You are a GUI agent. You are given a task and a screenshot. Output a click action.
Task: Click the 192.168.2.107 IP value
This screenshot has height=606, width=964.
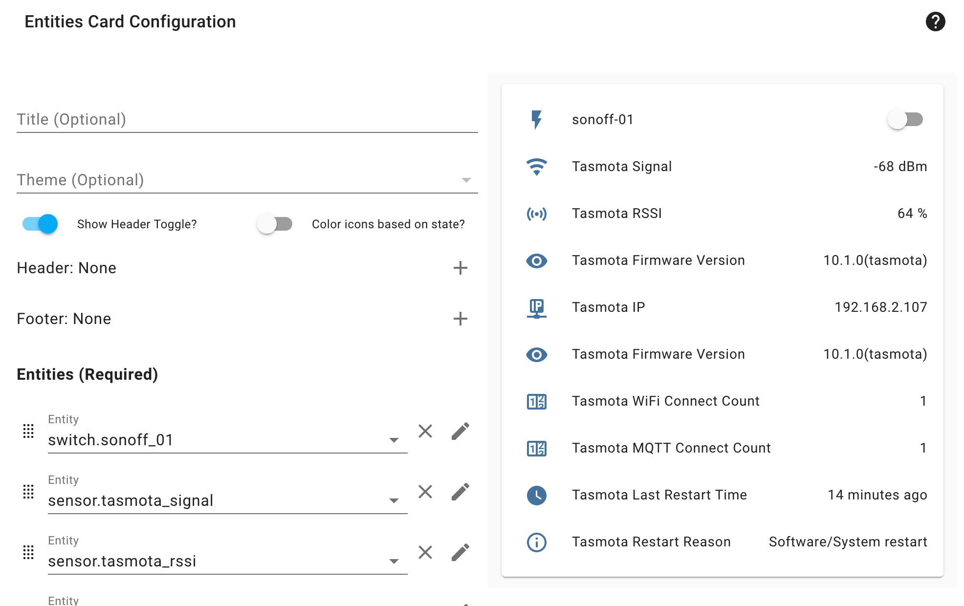(x=881, y=307)
